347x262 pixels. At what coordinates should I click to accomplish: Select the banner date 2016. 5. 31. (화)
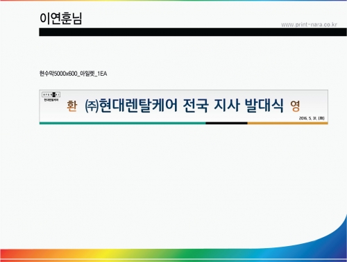(x=312, y=118)
